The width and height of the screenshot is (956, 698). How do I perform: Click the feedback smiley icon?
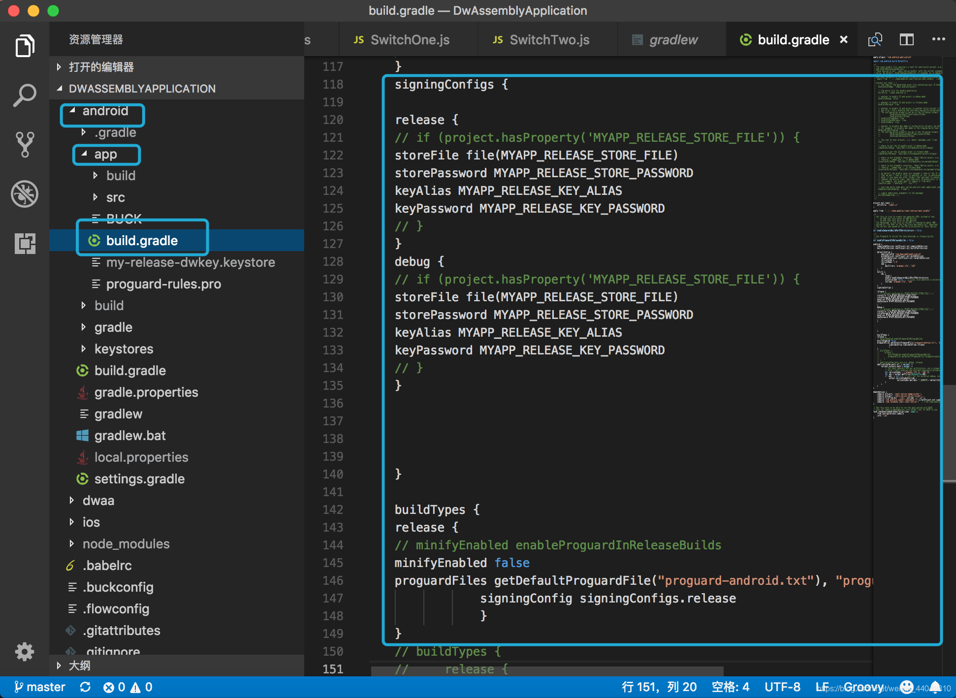(x=907, y=687)
